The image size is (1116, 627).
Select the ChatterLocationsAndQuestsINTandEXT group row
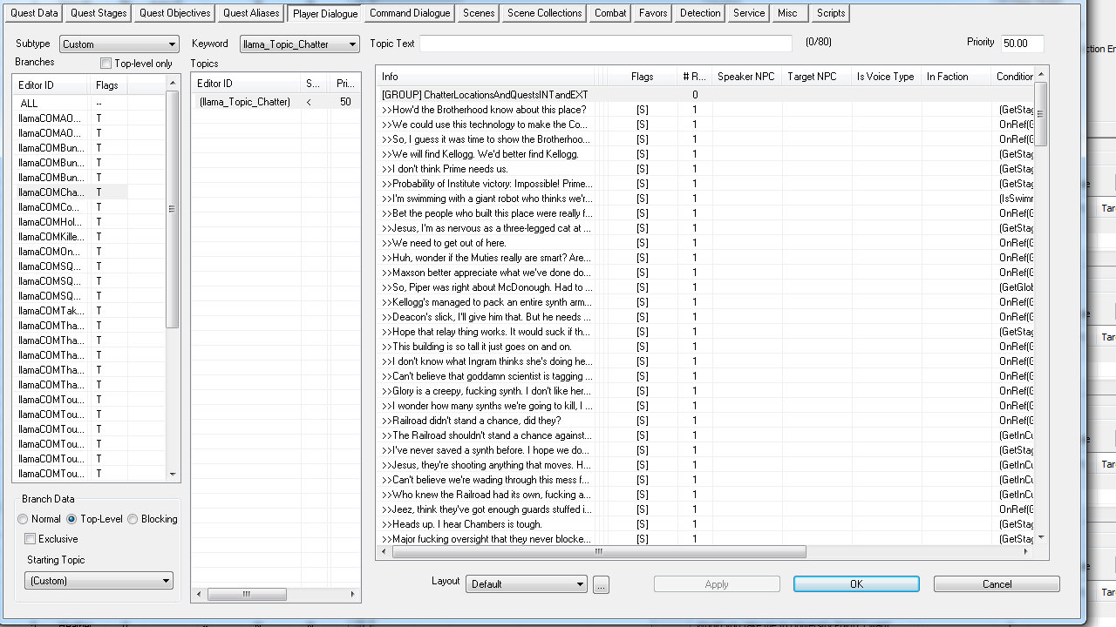point(705,95)
